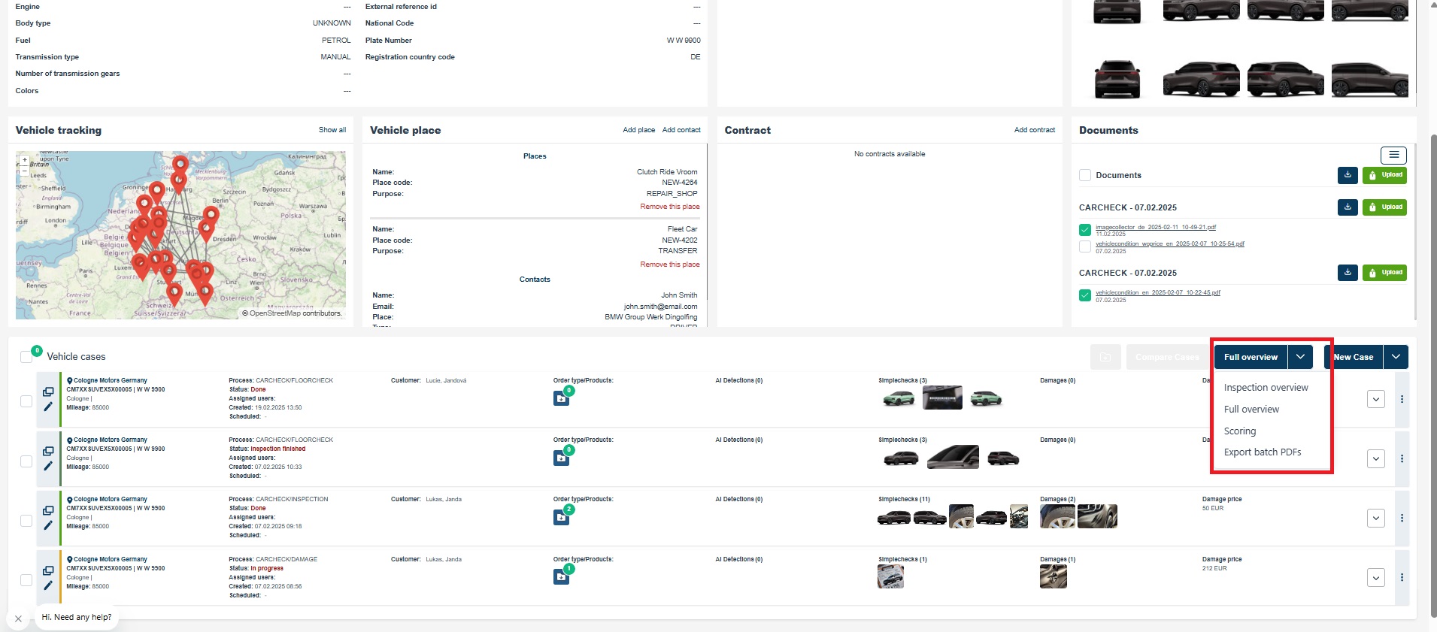Open order products icon on CARCHECK/INSPECTION case
The image size is (1437, 632).
561,517
